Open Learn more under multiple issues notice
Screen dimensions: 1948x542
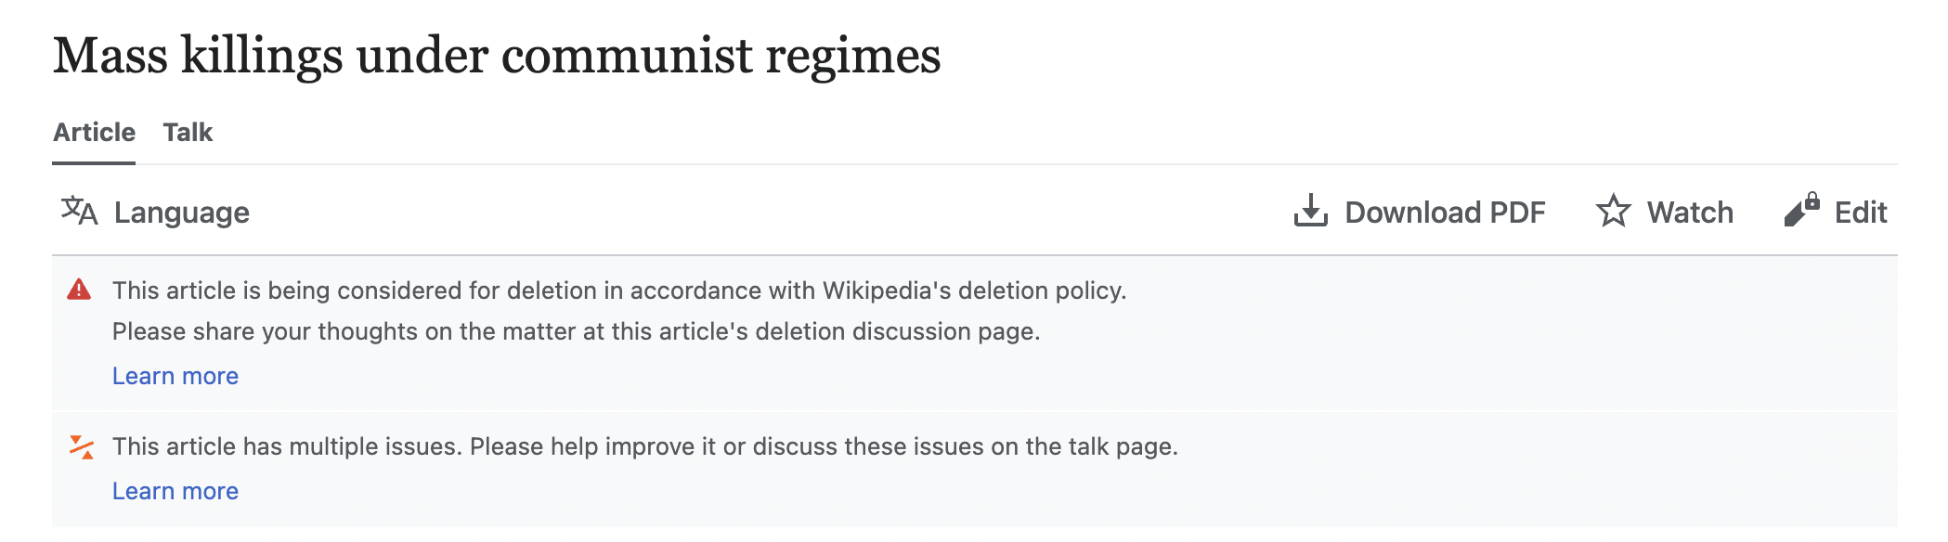[175, 491]
